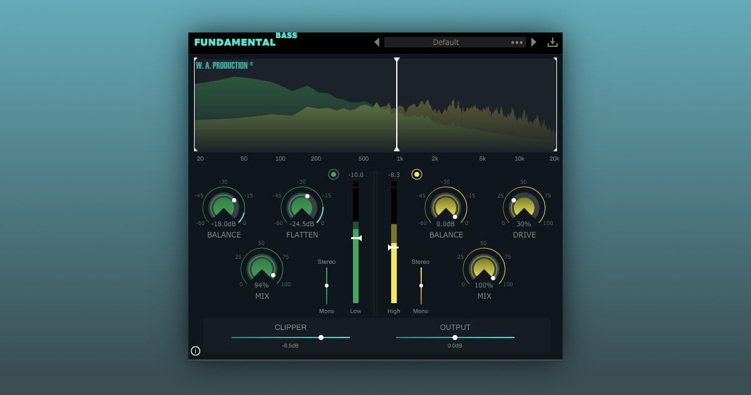Open the preset three-dots options menu

click(517, 42)
